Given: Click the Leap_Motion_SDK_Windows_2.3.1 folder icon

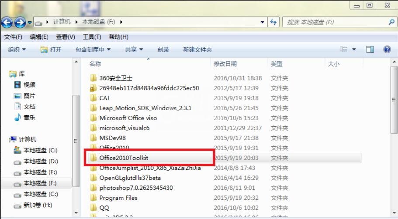Looking at the screenshot, I should tap(93, 108).
